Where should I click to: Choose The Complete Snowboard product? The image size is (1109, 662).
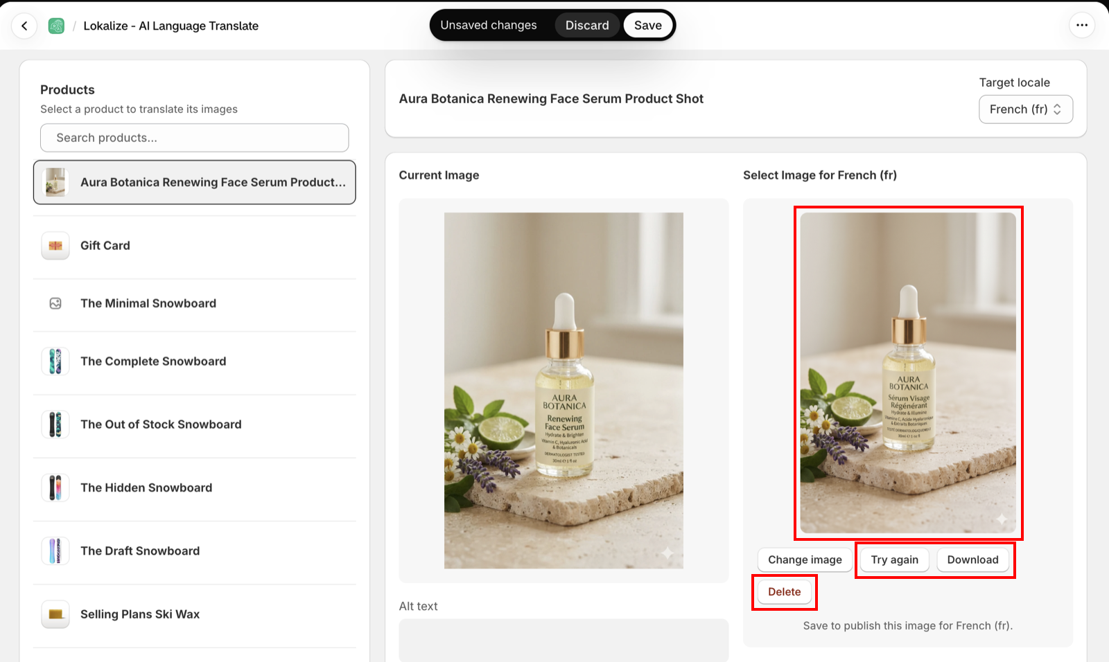(194, 361)
